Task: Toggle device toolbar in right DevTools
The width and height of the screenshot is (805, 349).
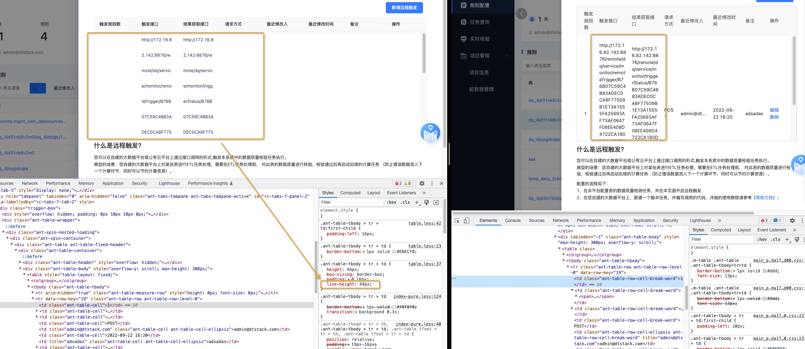Action: click(466, 221)
